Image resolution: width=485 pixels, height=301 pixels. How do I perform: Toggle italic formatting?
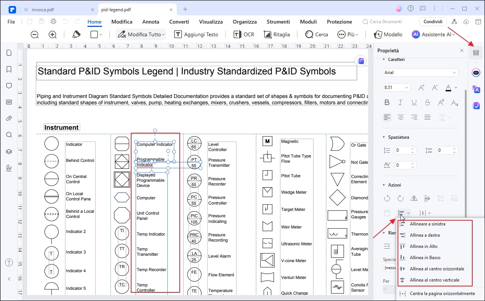401,102
